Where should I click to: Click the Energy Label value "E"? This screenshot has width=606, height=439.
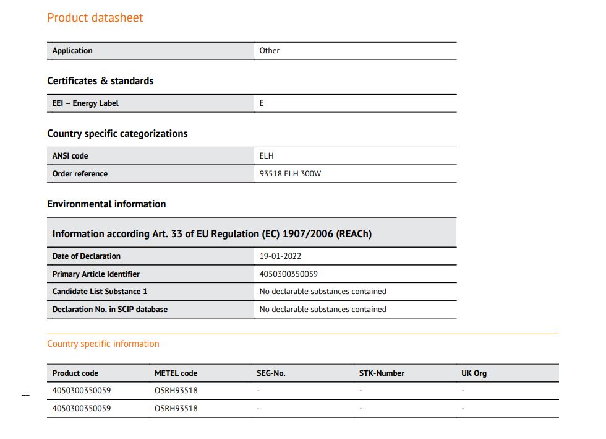pos(262,103)
